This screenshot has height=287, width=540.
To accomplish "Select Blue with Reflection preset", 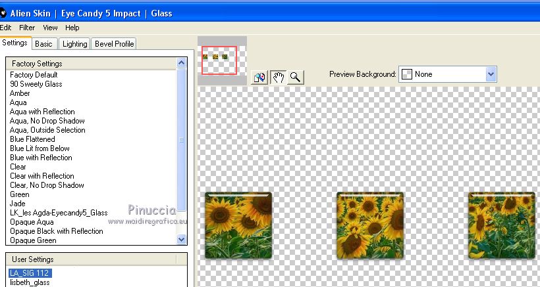I will tap(41, 158).
